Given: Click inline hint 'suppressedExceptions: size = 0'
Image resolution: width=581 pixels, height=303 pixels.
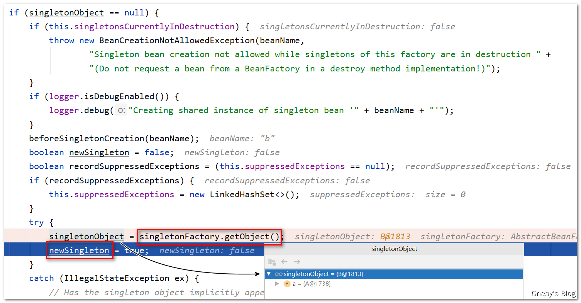Looking at the screenshot, I should [x=388, y=194].
